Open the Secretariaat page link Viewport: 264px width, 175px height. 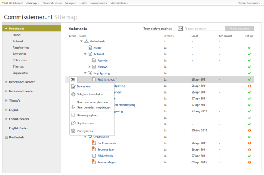(106, 149)
